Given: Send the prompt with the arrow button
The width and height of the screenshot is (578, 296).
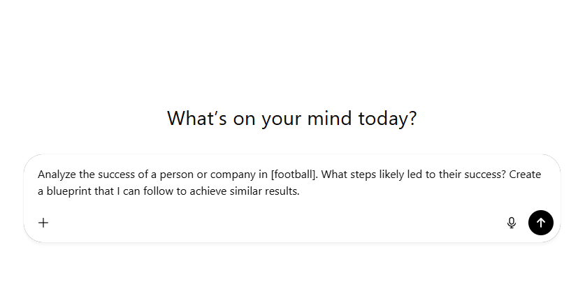Looking at the screenshot, I should pyautogui.click(x=541, y=223).
